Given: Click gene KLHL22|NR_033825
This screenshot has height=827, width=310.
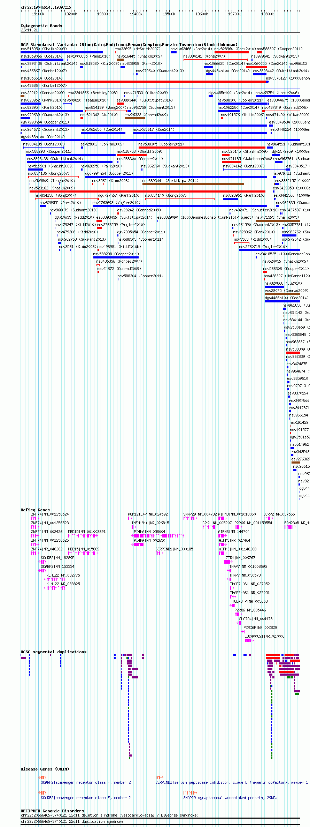Looking at the screenshot, I should coord(55,588).
